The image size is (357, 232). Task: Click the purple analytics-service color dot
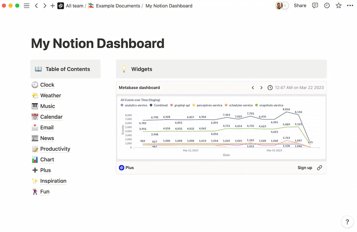pyautogui.click(x=122, y=105)
